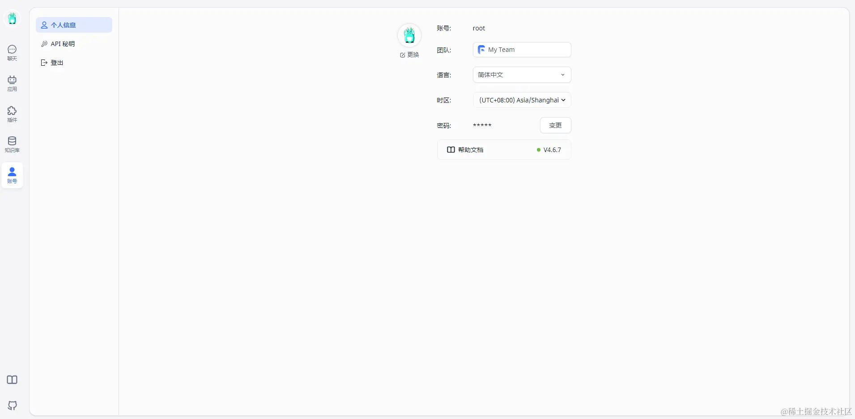Click the root account name field
Image resolution: width=855 pixels, height=419 pixels.
pyautogui.click(x=478, y=28)
